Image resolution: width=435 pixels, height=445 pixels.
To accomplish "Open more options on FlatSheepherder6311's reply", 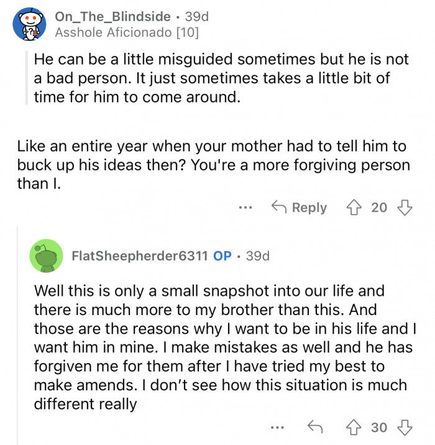I will (x=278, y=427).
